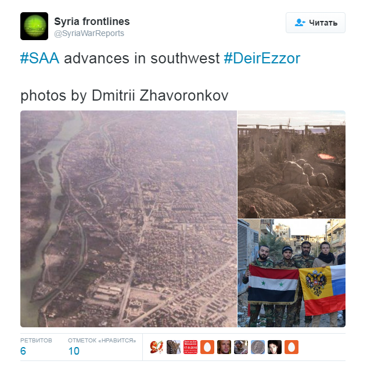Enlarge the photo of men holding flags

click(292, 273)
